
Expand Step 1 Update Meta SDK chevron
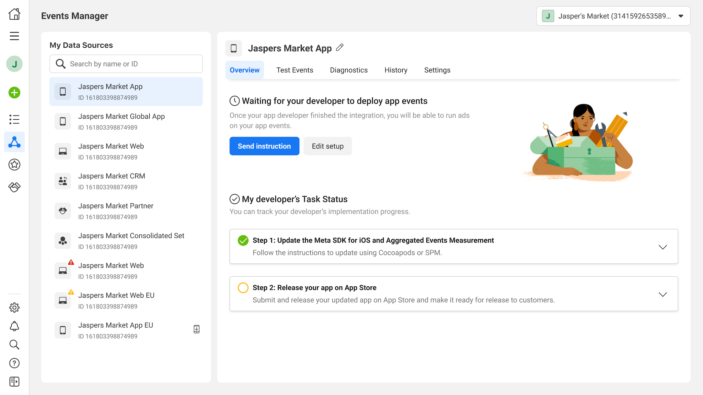pos(662,247)
